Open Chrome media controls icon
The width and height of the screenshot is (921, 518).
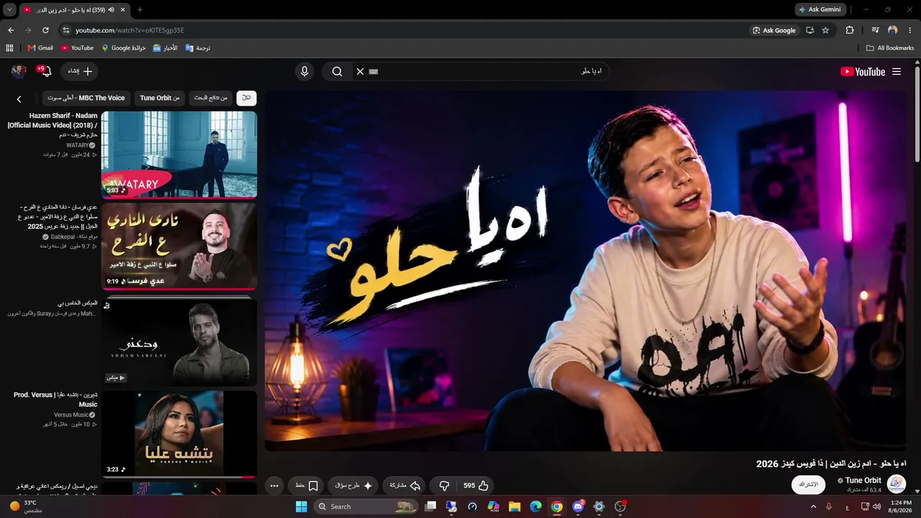click(875, 30)
